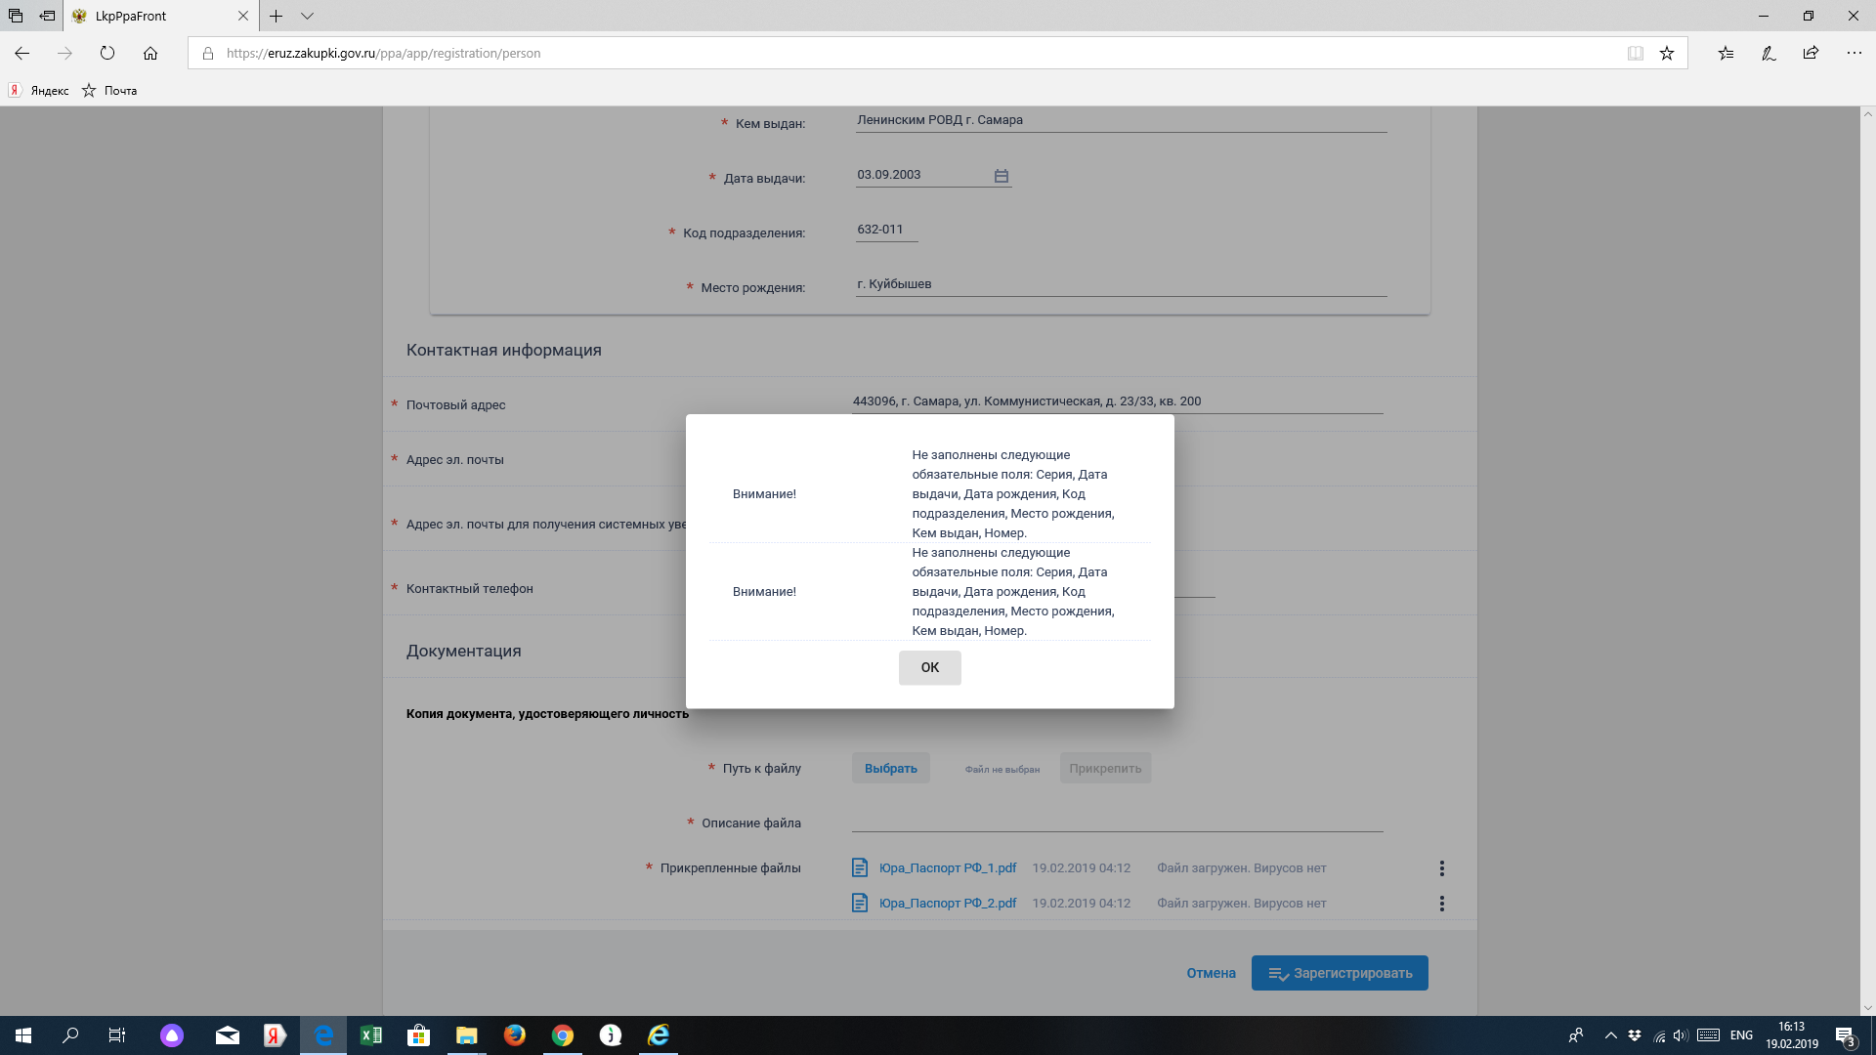
Task: Open Edge settings and more menu
Action: [x=1854, y=54]
